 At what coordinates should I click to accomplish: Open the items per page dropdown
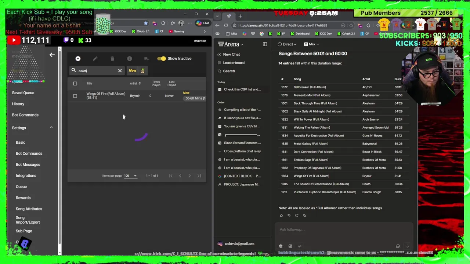[x=130, y=176]
